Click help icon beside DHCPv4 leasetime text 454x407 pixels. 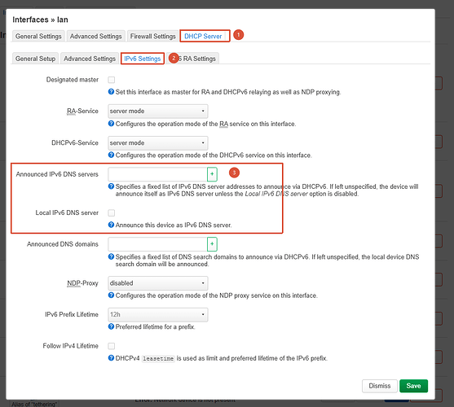pyautogui.click(x=111, y=358)
